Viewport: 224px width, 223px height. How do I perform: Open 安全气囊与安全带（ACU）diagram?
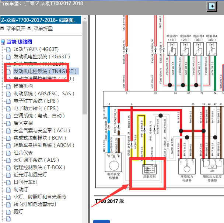click(42, 131)
